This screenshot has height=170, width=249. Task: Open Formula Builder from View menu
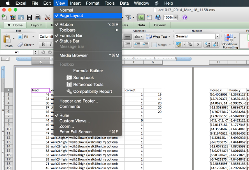[88, 71]
